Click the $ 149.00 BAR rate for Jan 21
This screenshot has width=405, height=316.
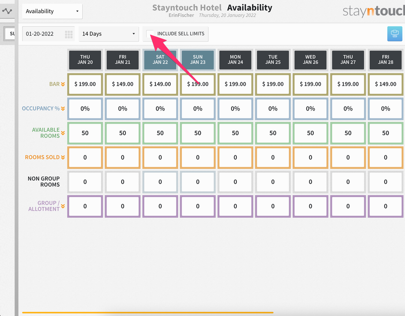pos(123,84)
